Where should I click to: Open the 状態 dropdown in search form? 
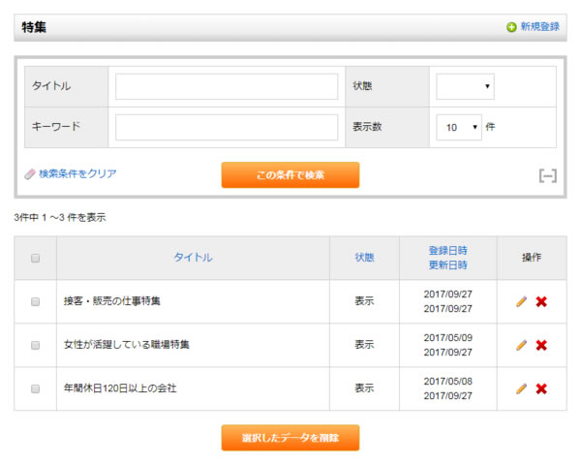coord(465,86)
